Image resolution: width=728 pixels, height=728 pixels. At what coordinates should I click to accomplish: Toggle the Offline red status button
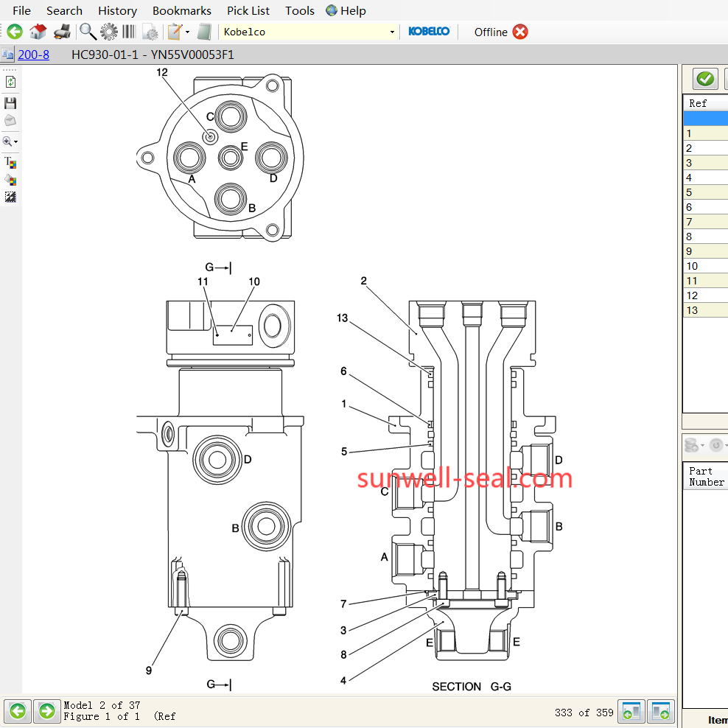(x=520, y=32)
